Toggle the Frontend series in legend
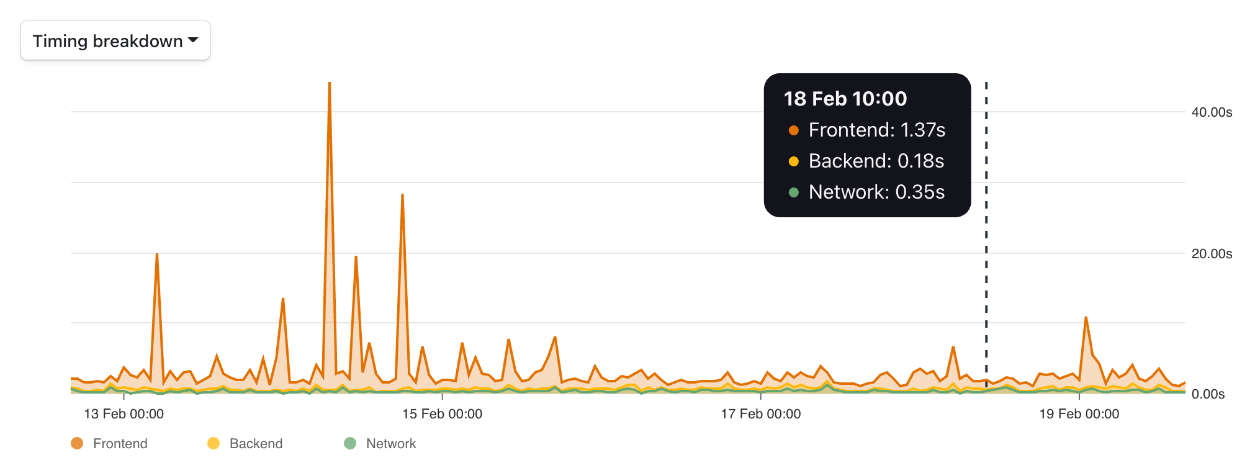The image size is (1255, 473). (109, 443)
